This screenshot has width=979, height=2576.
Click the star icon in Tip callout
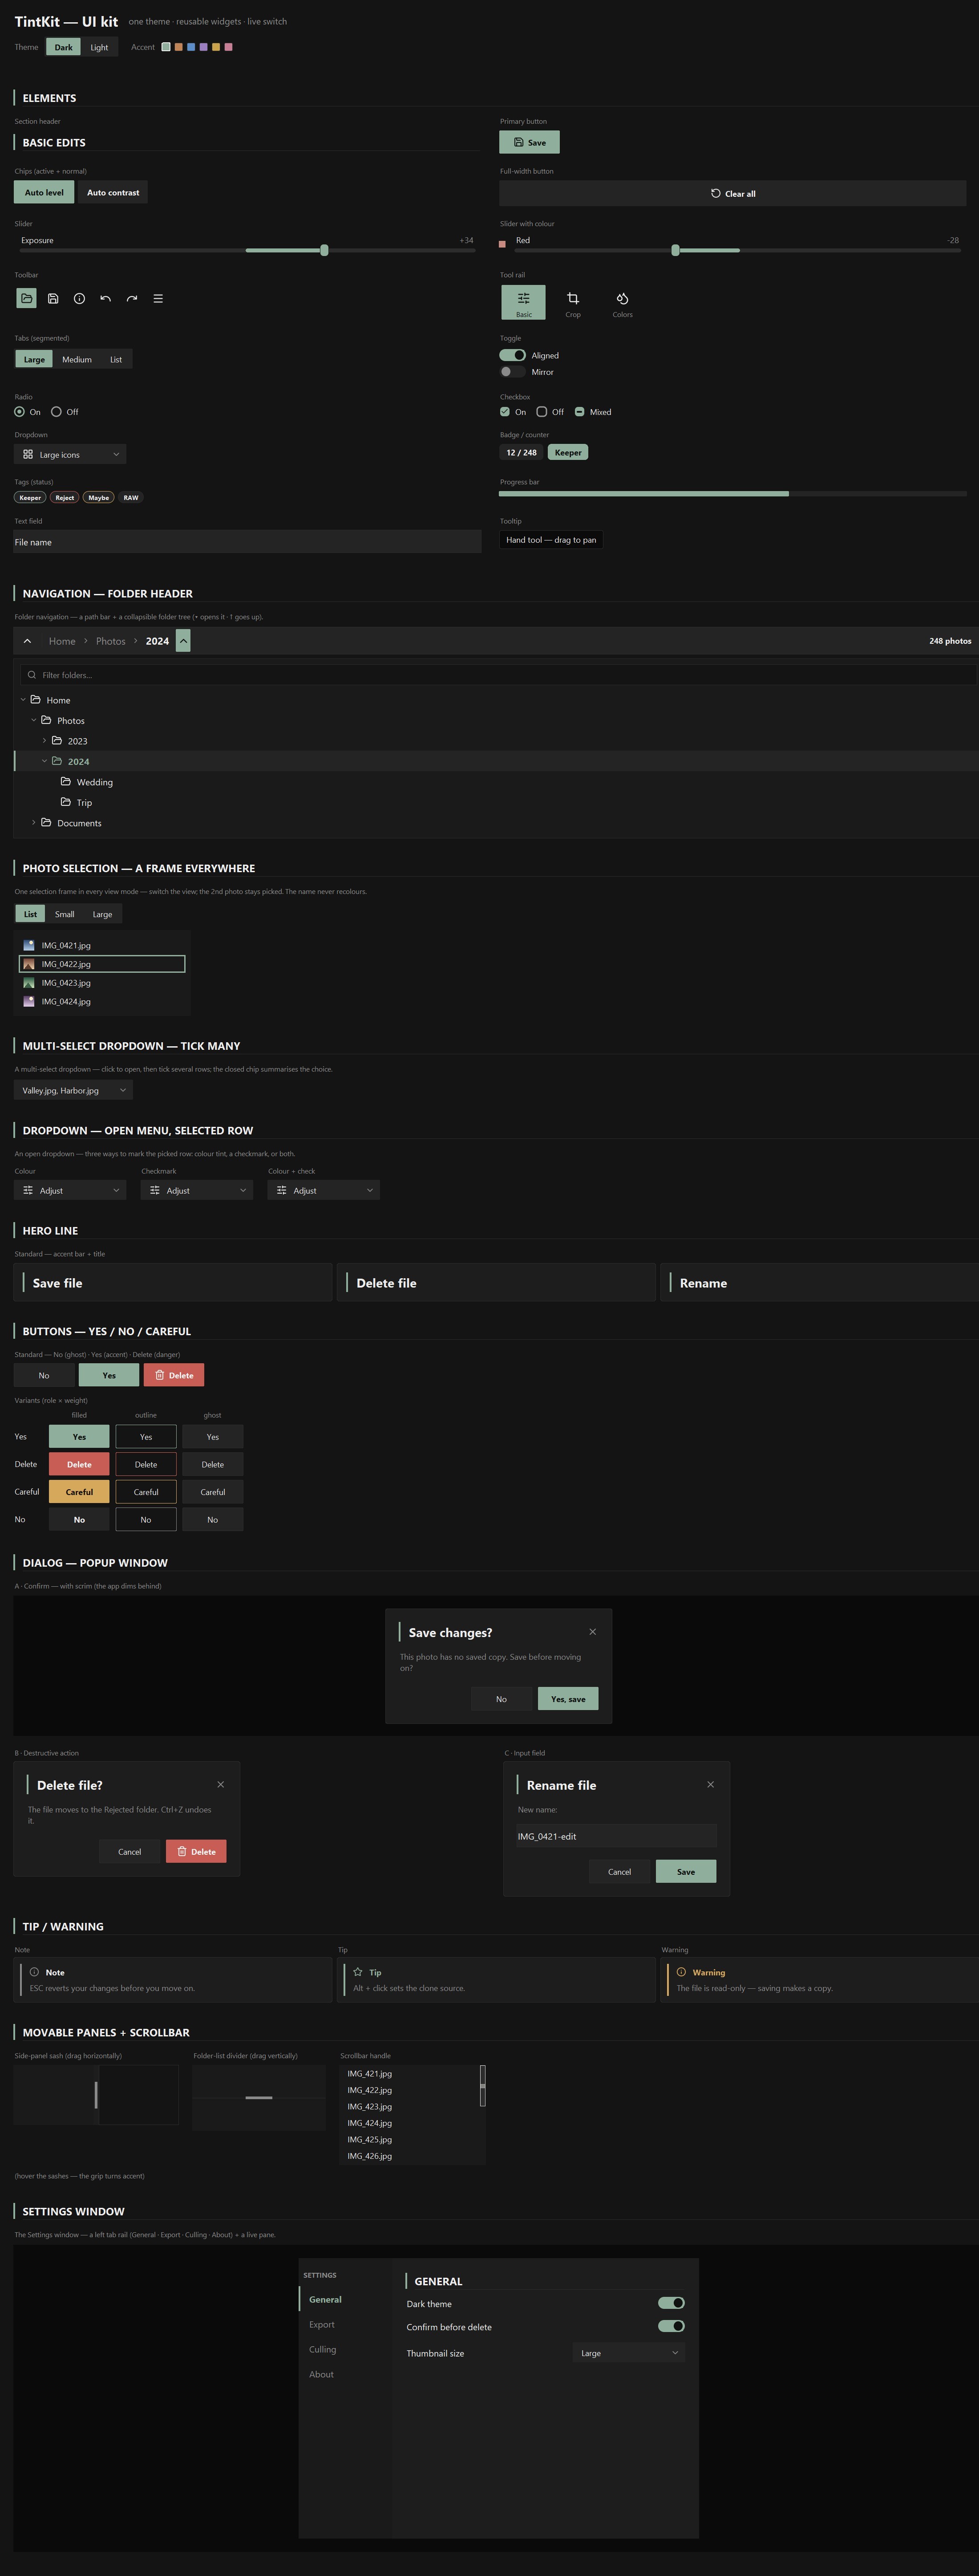pos(358,1972)
